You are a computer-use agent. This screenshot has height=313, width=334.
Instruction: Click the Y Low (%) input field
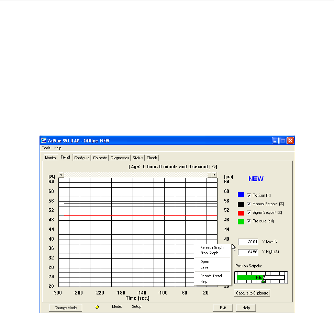tap(248, 242)
